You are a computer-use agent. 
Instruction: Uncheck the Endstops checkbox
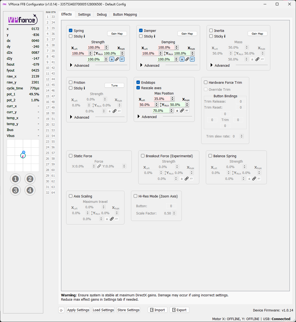click(x=138, y=82)
